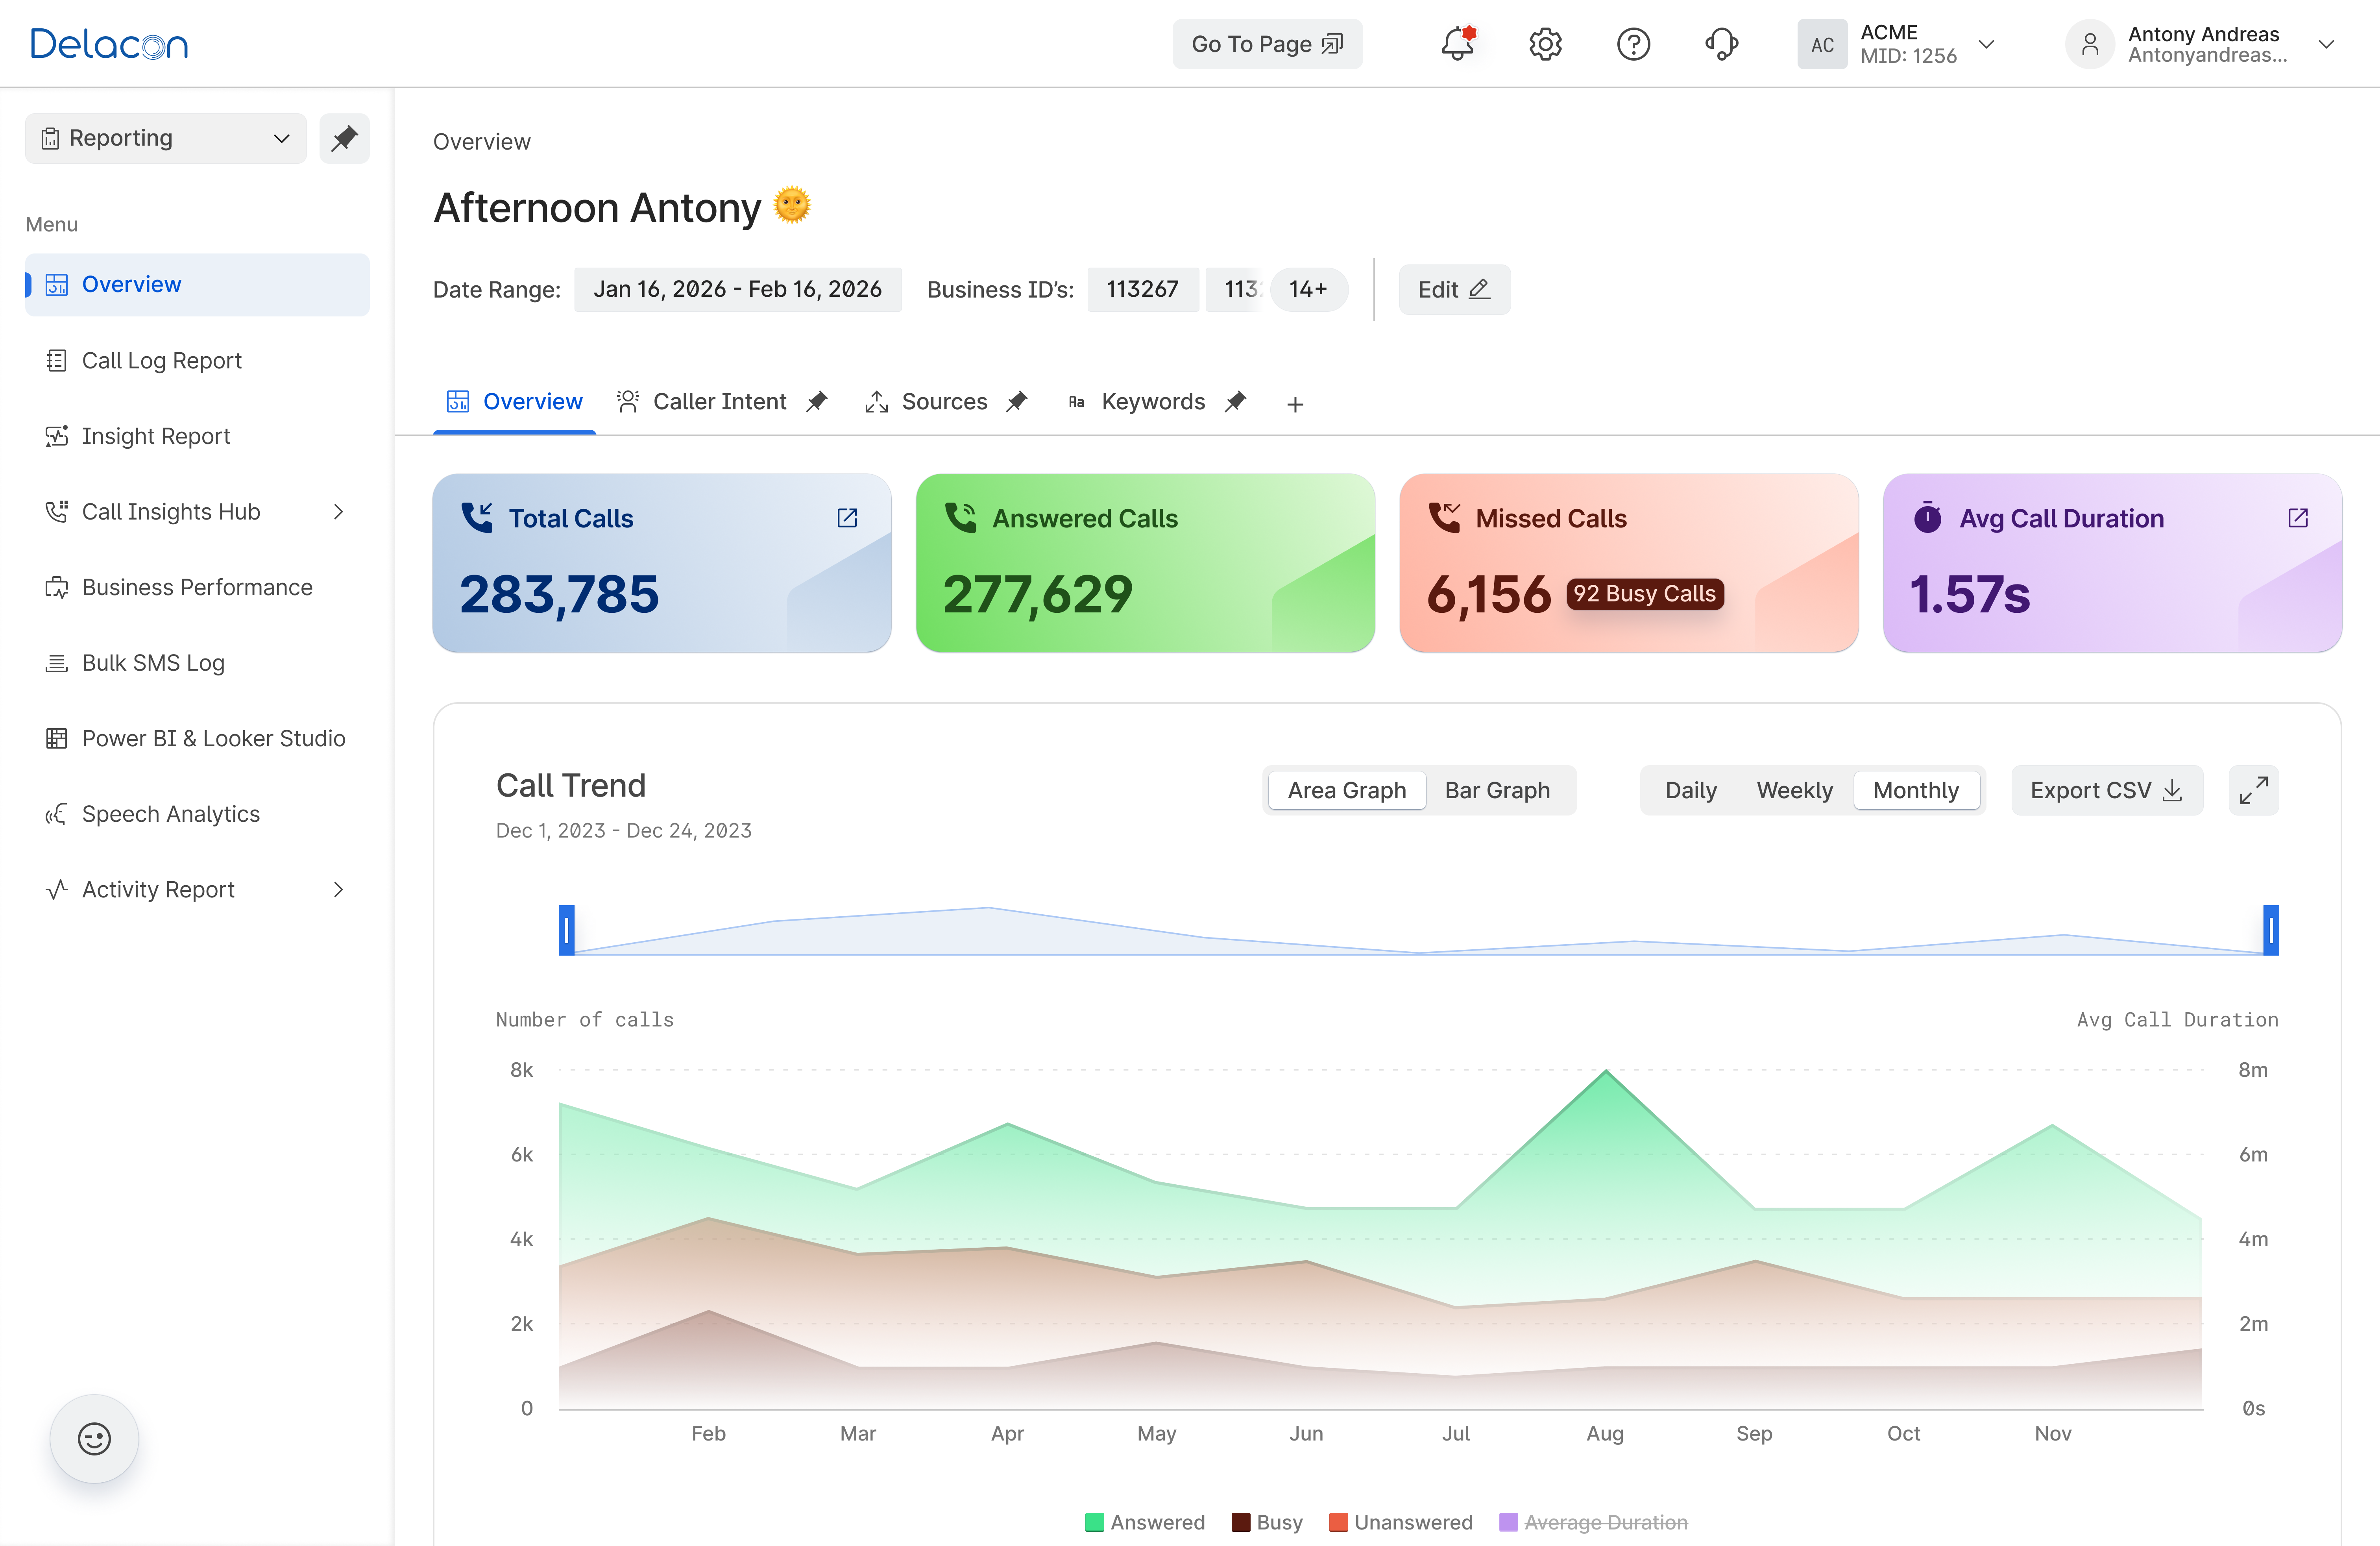Open Business Performance in the menu

[x=197, y=587]
